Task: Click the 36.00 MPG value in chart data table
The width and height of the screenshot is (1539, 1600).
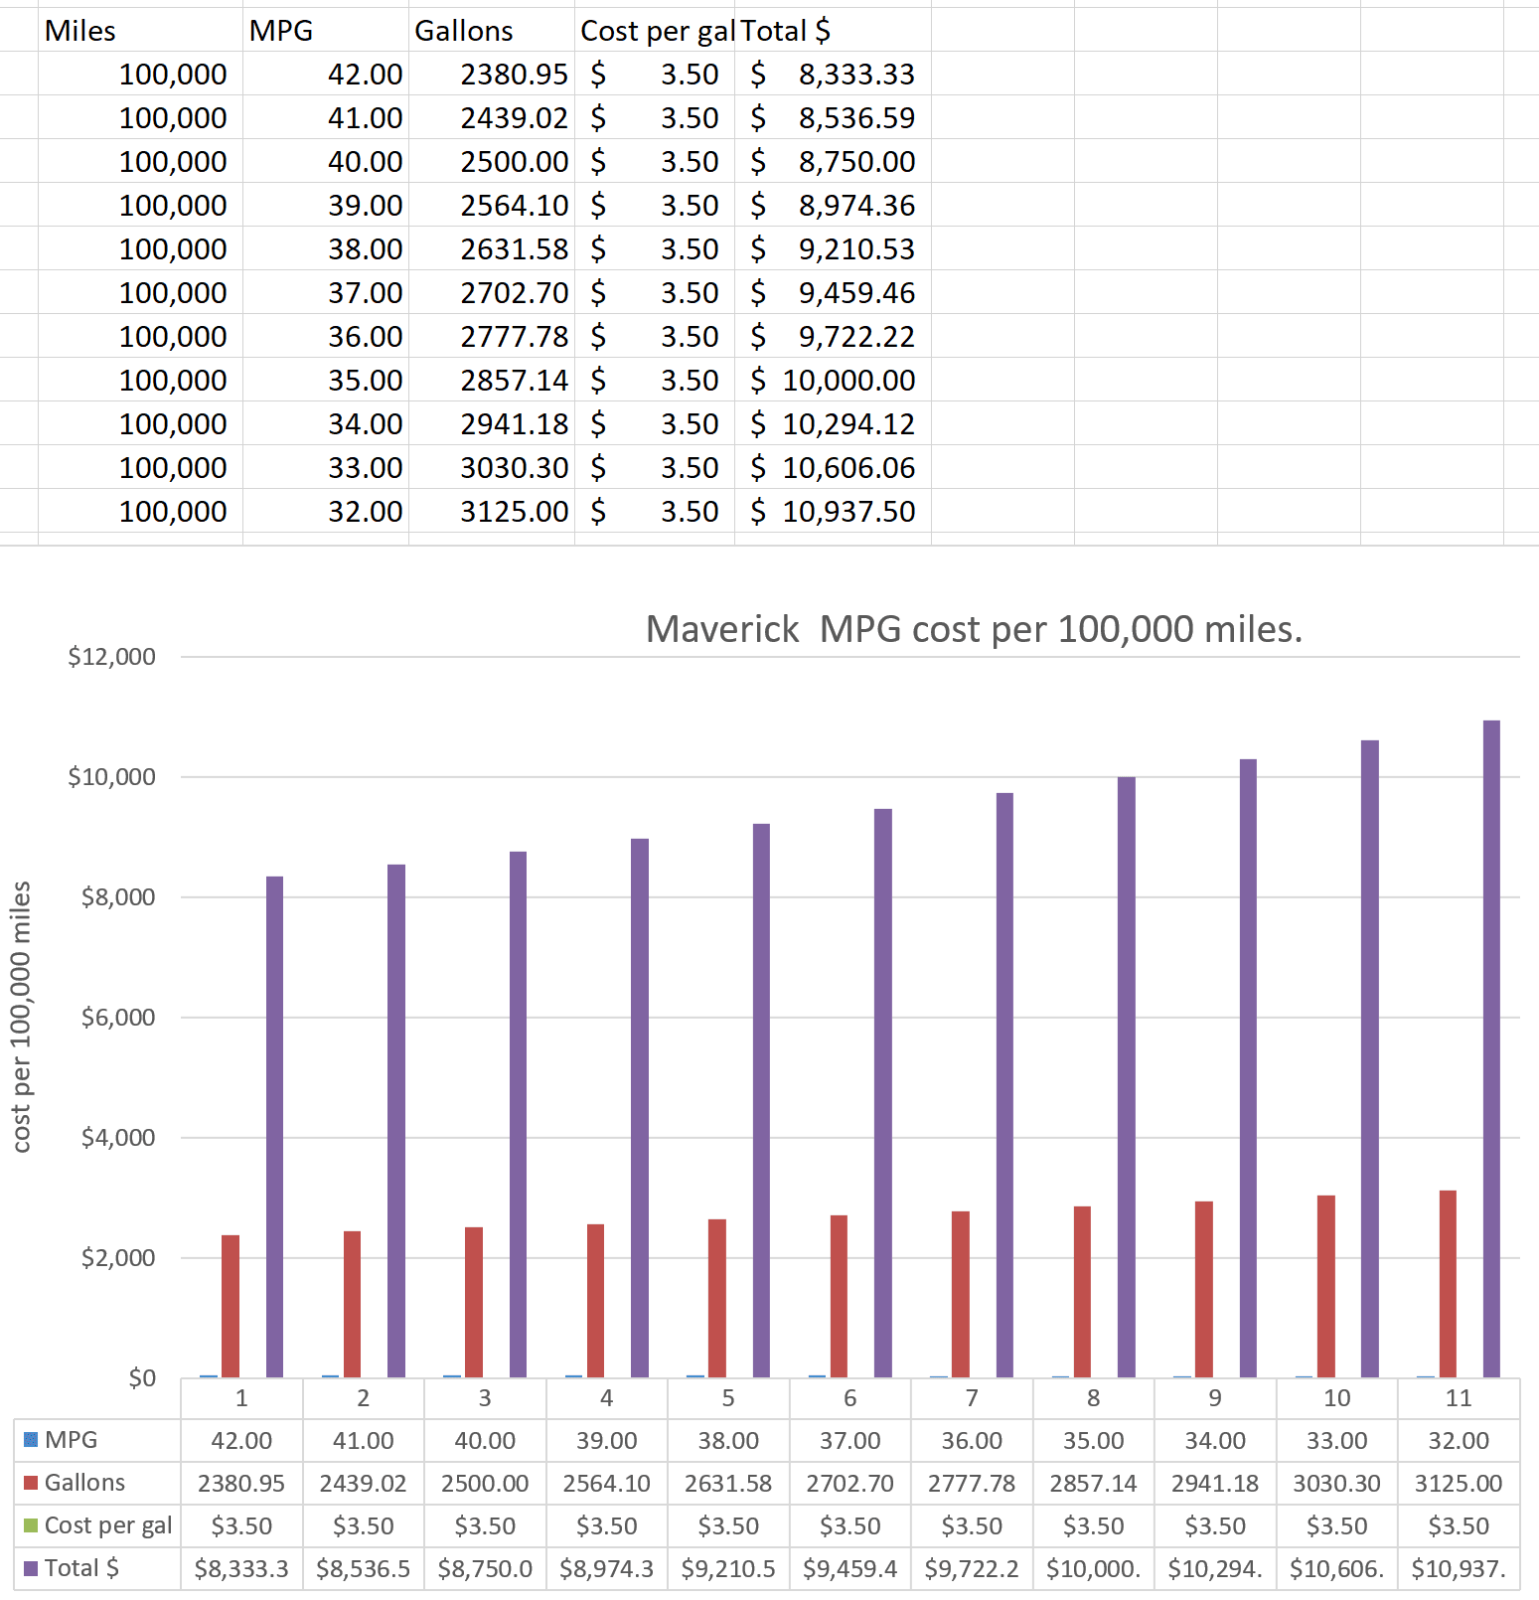Action: pos(972,1440)
